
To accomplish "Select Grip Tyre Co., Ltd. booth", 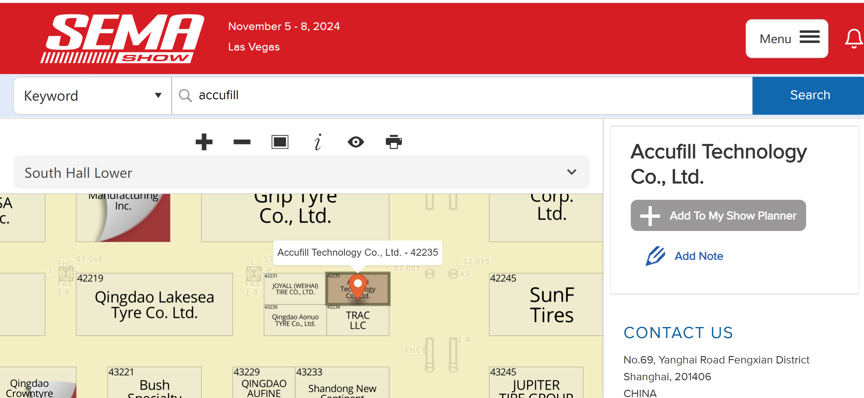I will pos(295,218).
